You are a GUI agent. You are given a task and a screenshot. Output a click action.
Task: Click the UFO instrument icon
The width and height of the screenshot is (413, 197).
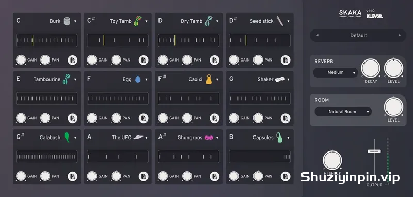(x=138, y=137)
